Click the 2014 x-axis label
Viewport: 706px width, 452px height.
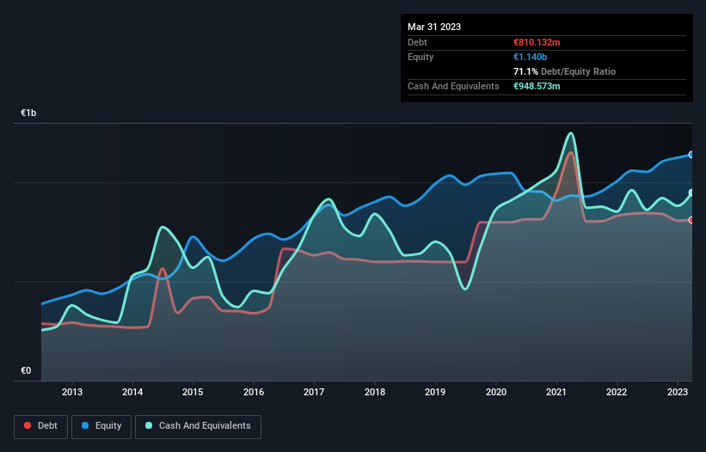point(132,392)
